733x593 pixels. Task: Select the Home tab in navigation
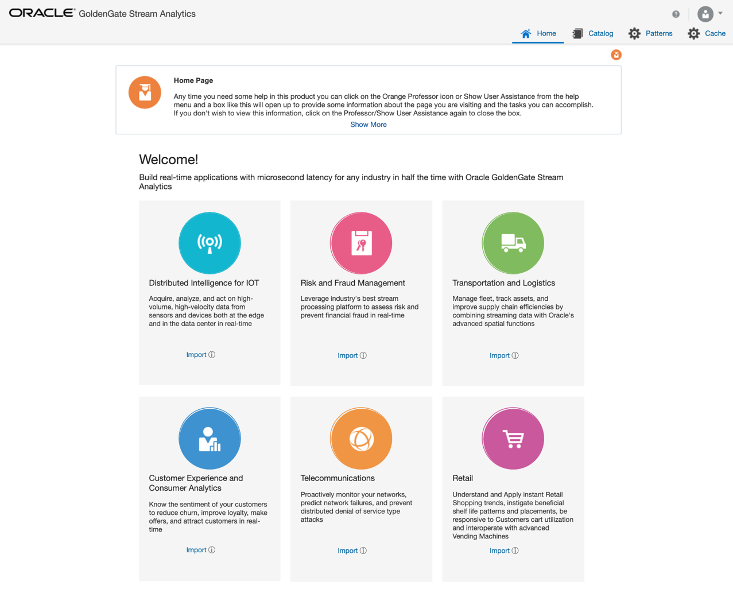tap(538, 33)
